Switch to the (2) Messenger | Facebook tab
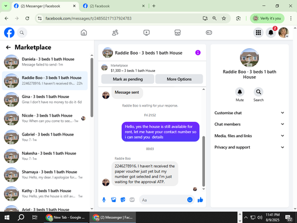Viewport: 297px width, 223px height. tap(45, 6)
